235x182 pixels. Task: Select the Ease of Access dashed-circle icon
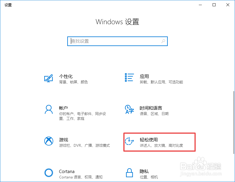coord(129,141)
